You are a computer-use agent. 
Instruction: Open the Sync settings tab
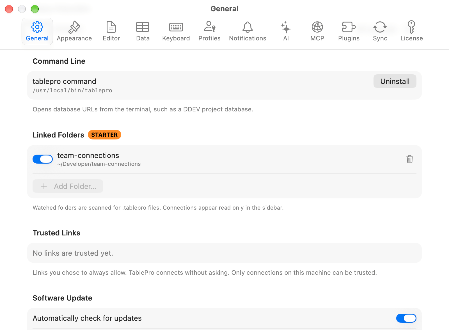coord(380,31)
